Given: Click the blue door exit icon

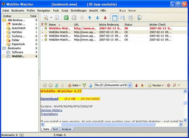Looking at the screenshot, I should pos(139,18).
